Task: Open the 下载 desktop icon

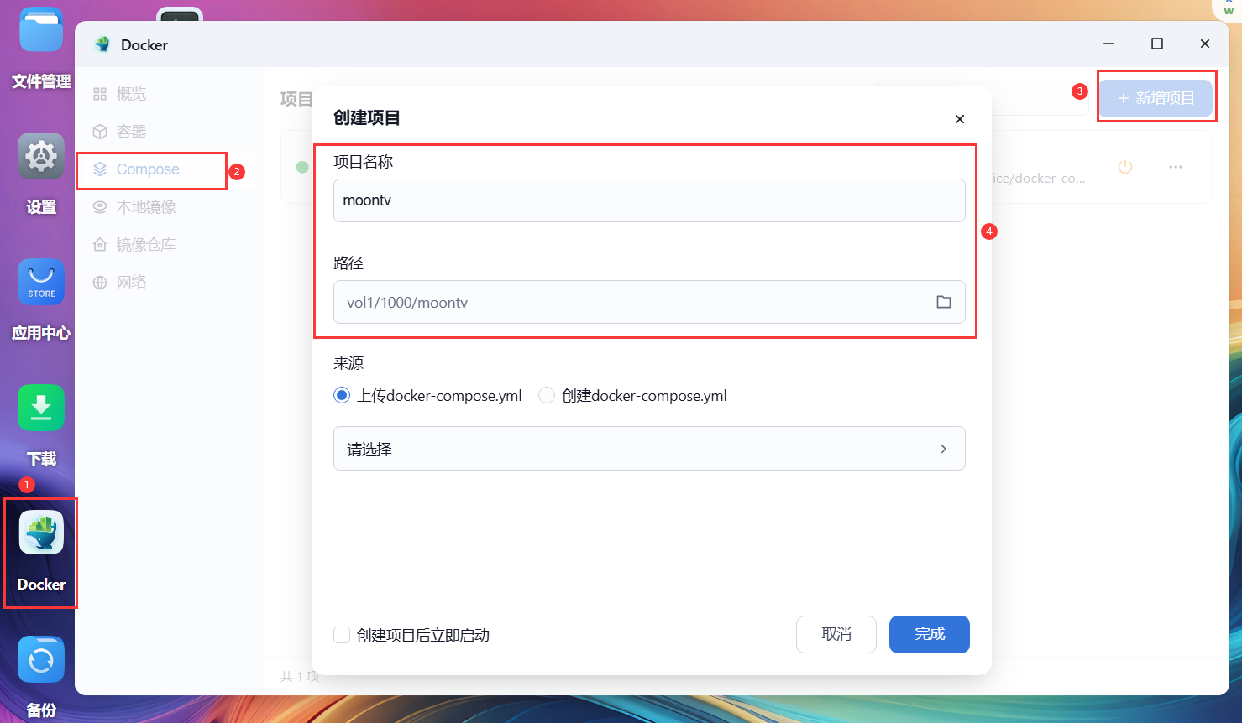Action: 41,408
